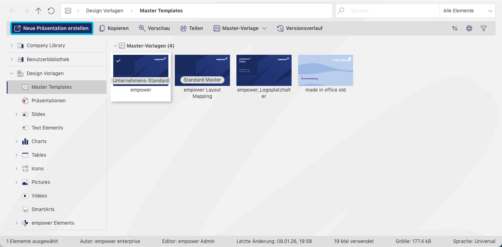Expand the Company Library tree node

pyautogui.click(x=12, y=46)
